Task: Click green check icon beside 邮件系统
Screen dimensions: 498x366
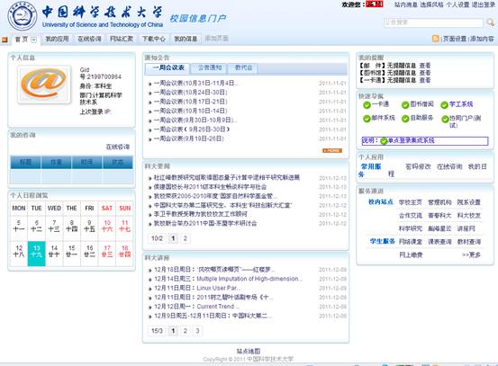Action: (x=367, y=119)
